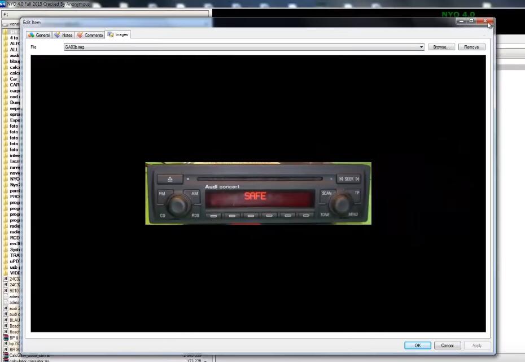The image size is (525, 362).
Task: Select the 'Nyo2' folder icon
Action: click(6, 185)
